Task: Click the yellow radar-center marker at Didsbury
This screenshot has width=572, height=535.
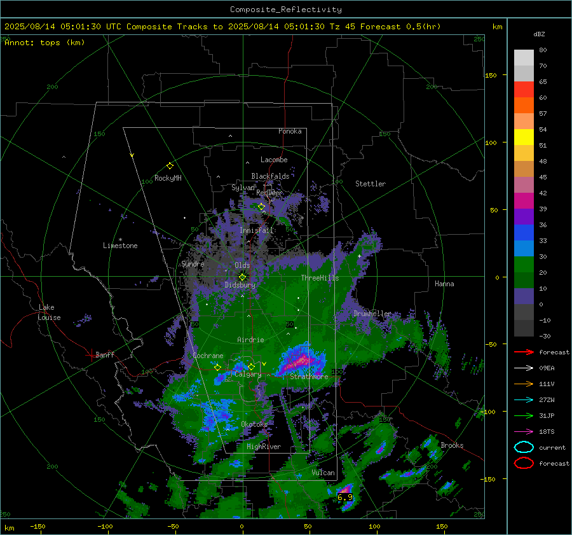Action: tap(242, 277)
